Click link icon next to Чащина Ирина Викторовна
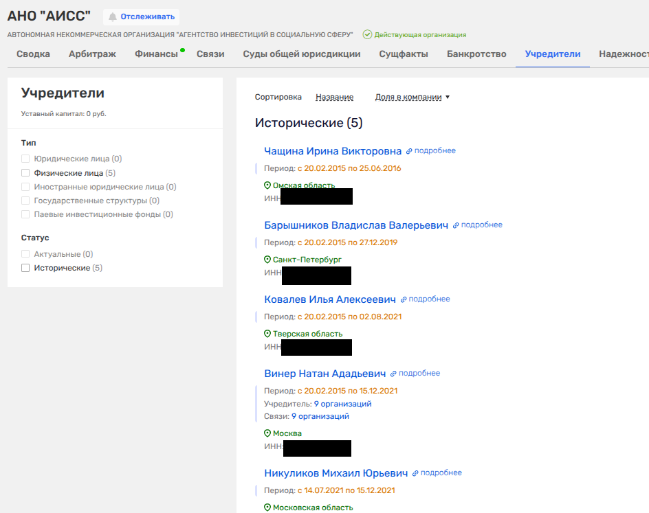This screenshot has height=513, width=649. pos(409,151)
